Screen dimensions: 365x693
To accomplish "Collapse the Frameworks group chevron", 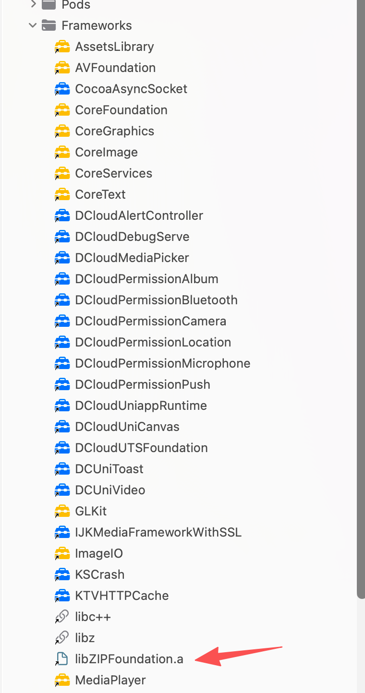I will pos(33,25).
